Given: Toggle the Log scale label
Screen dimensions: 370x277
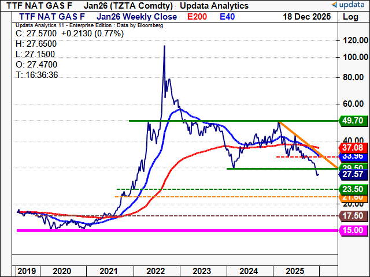Looking at the screenshot, I should tap(350, 17).
